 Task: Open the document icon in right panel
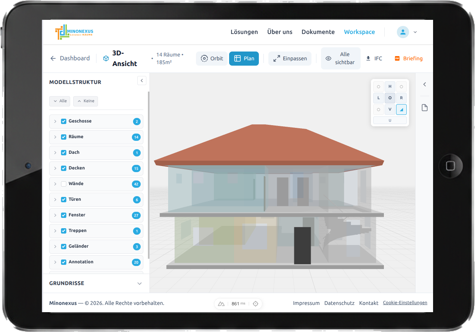pyautogui.click(x=425, y=108)
